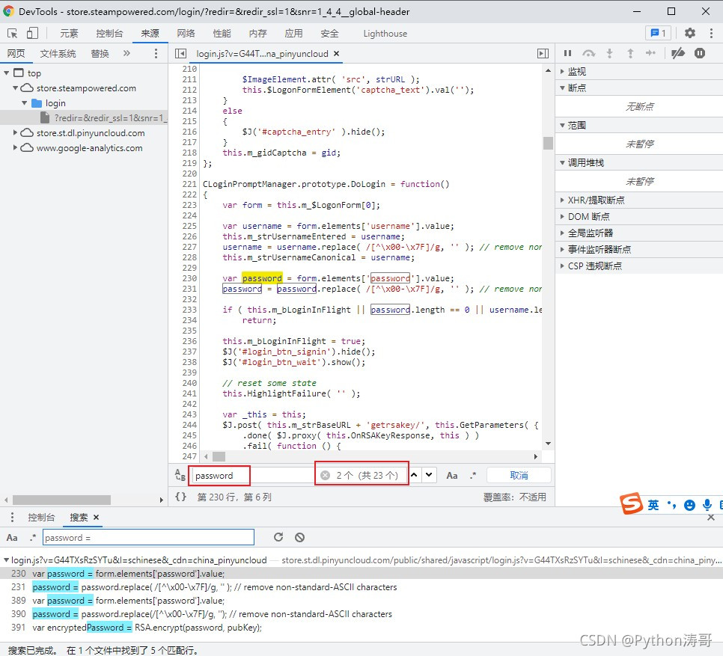Click the navigator horizontal scrollbar
The height and width of the screenshot is (656, 723).
[62, 500]
